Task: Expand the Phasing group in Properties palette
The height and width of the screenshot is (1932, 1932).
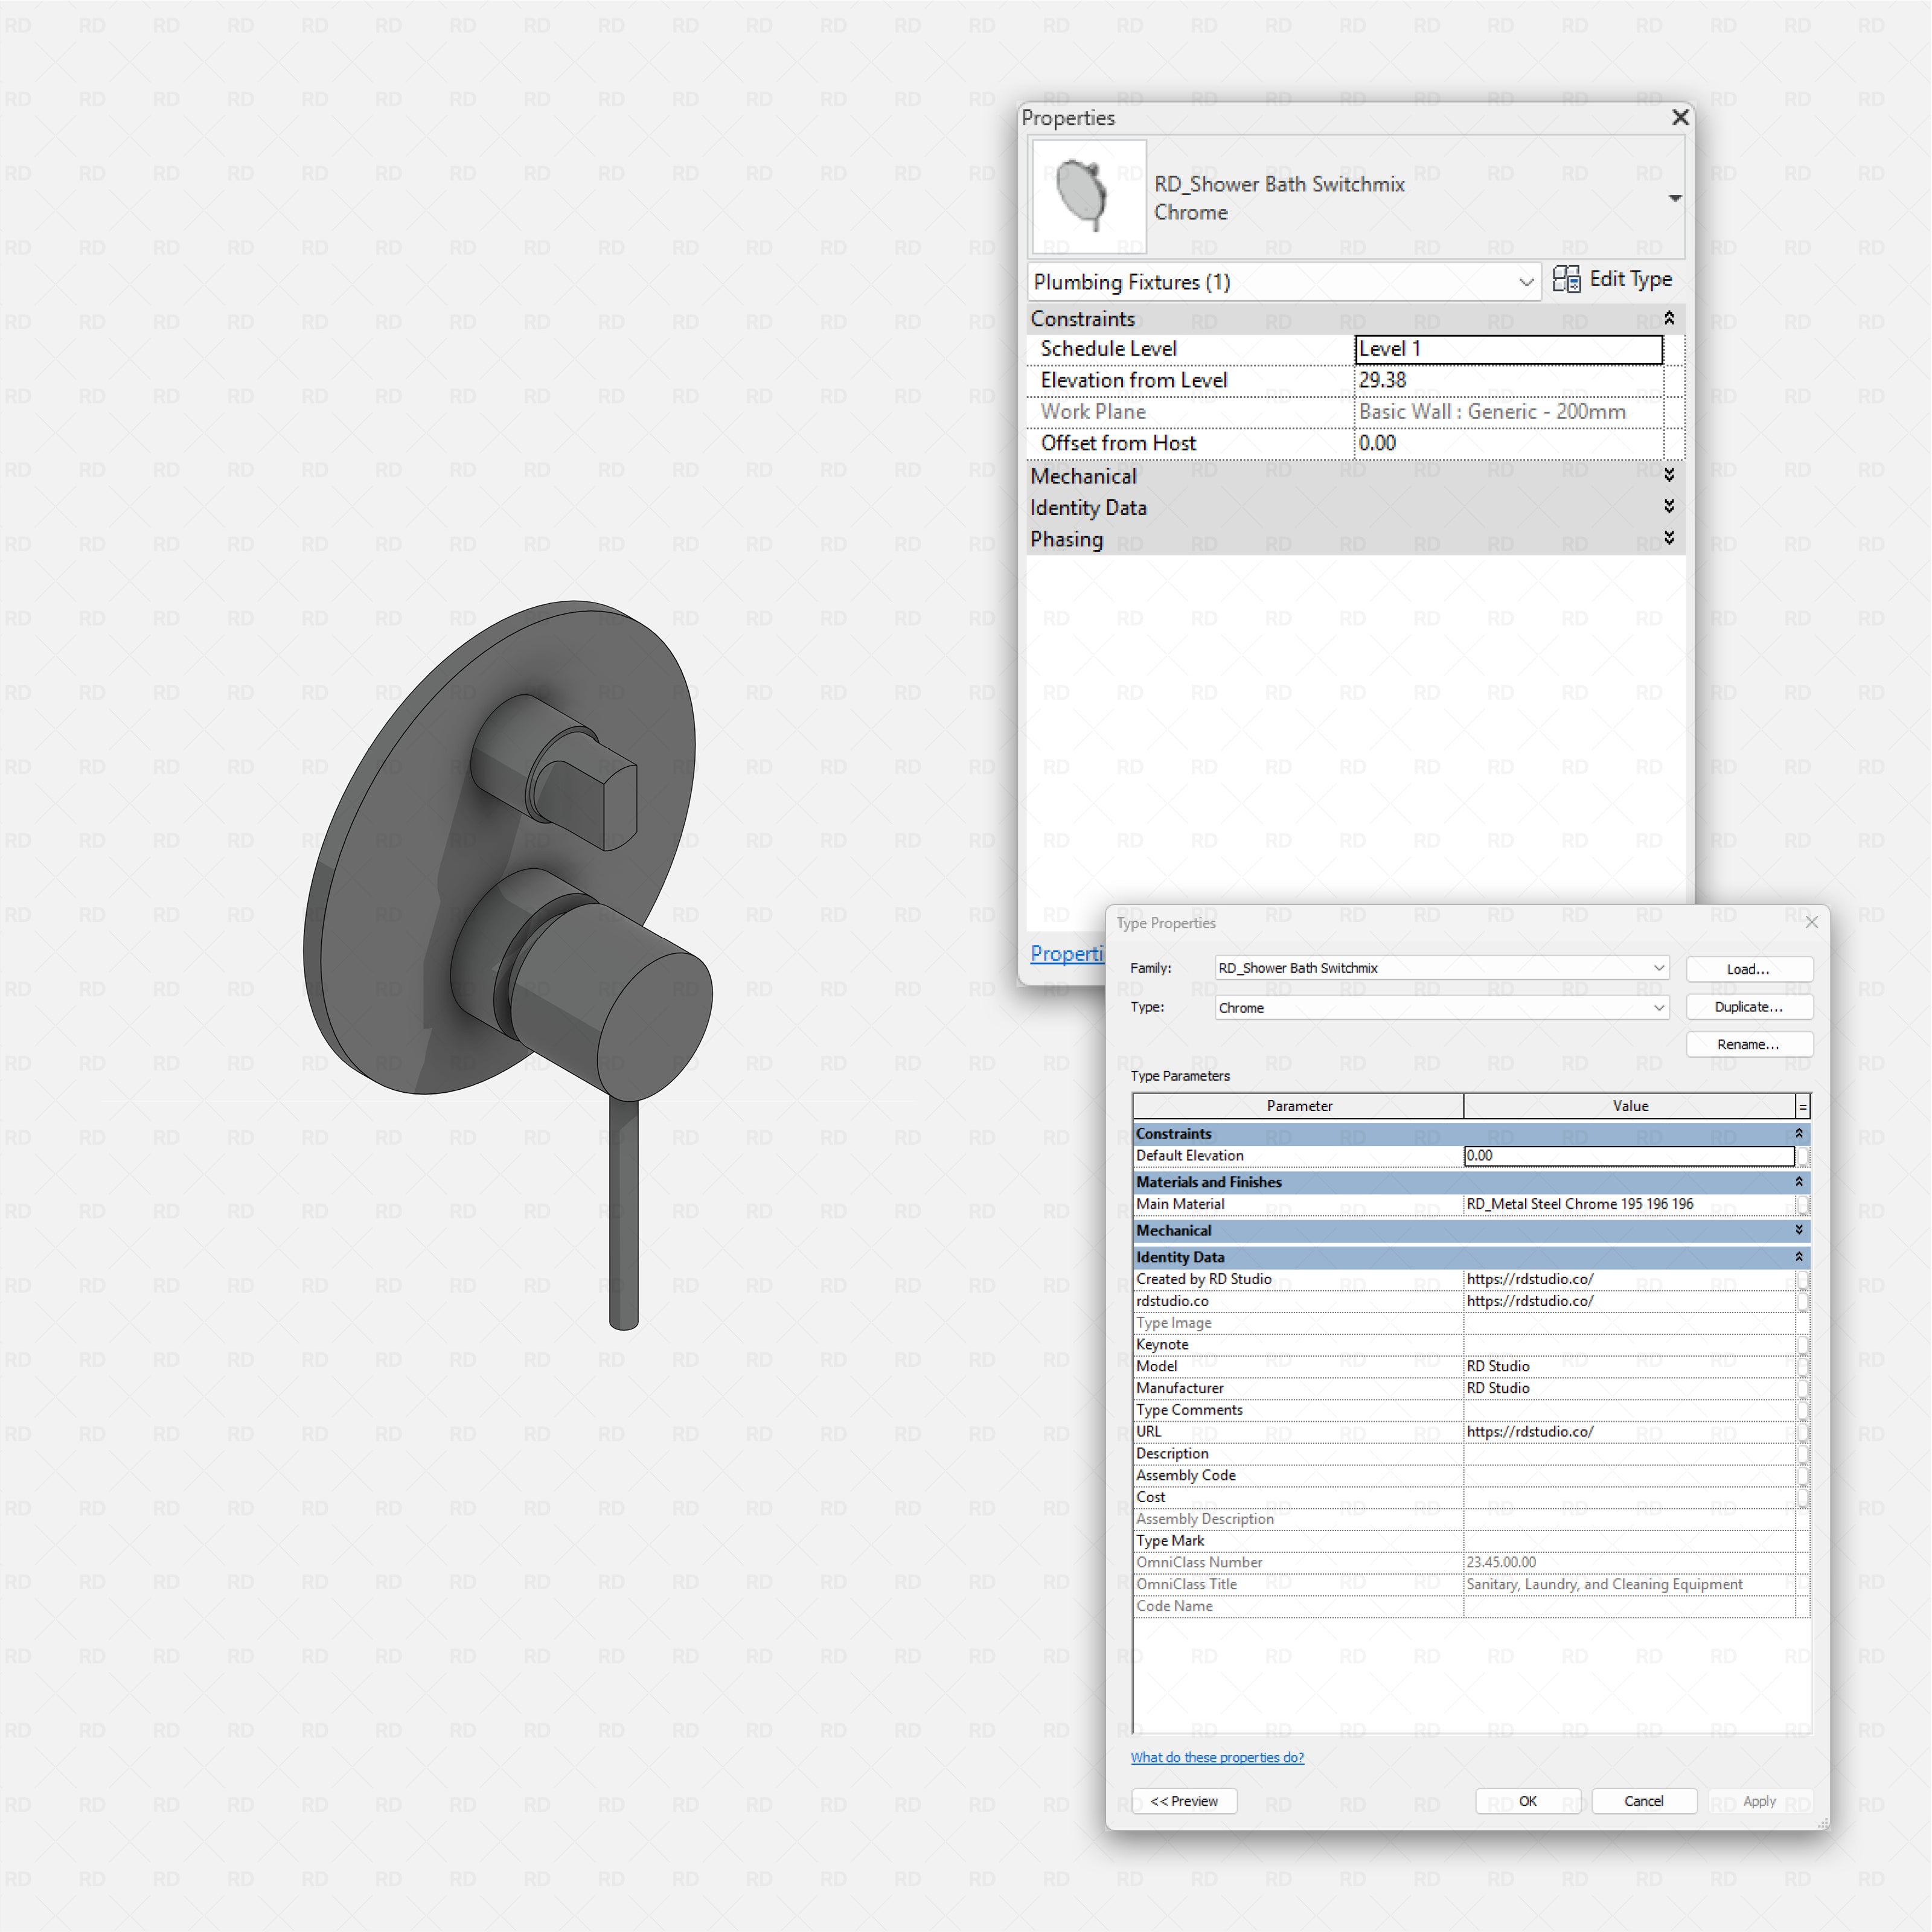Action: tap(1669, 538)
